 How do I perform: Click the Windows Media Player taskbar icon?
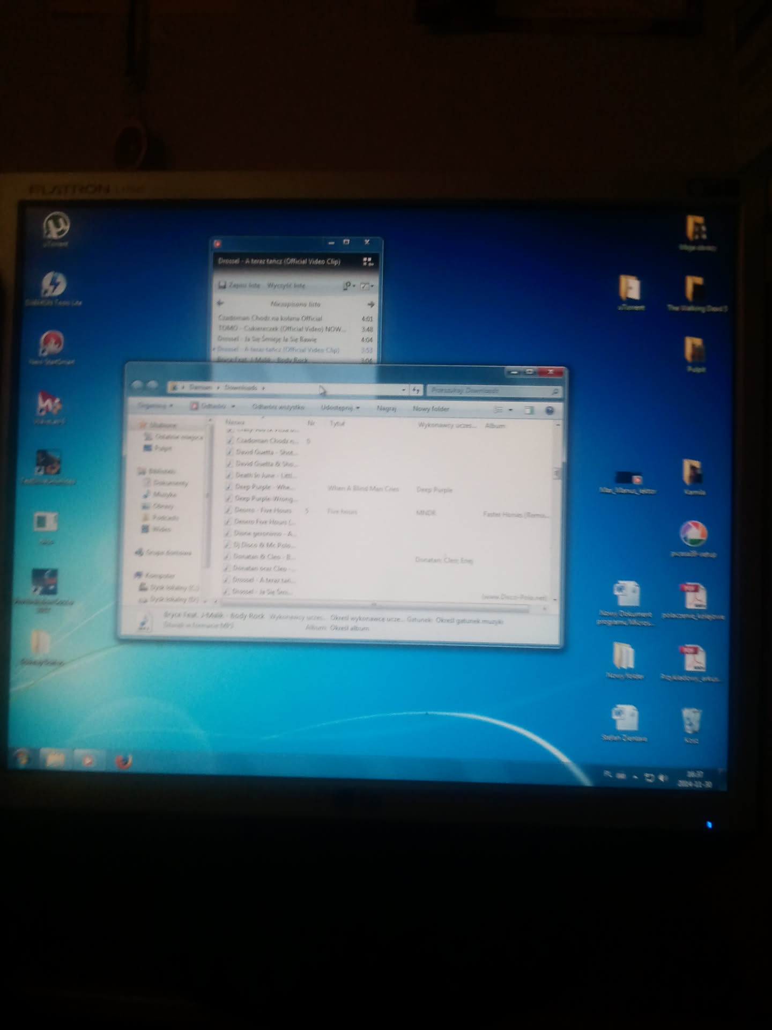point(87,760)
